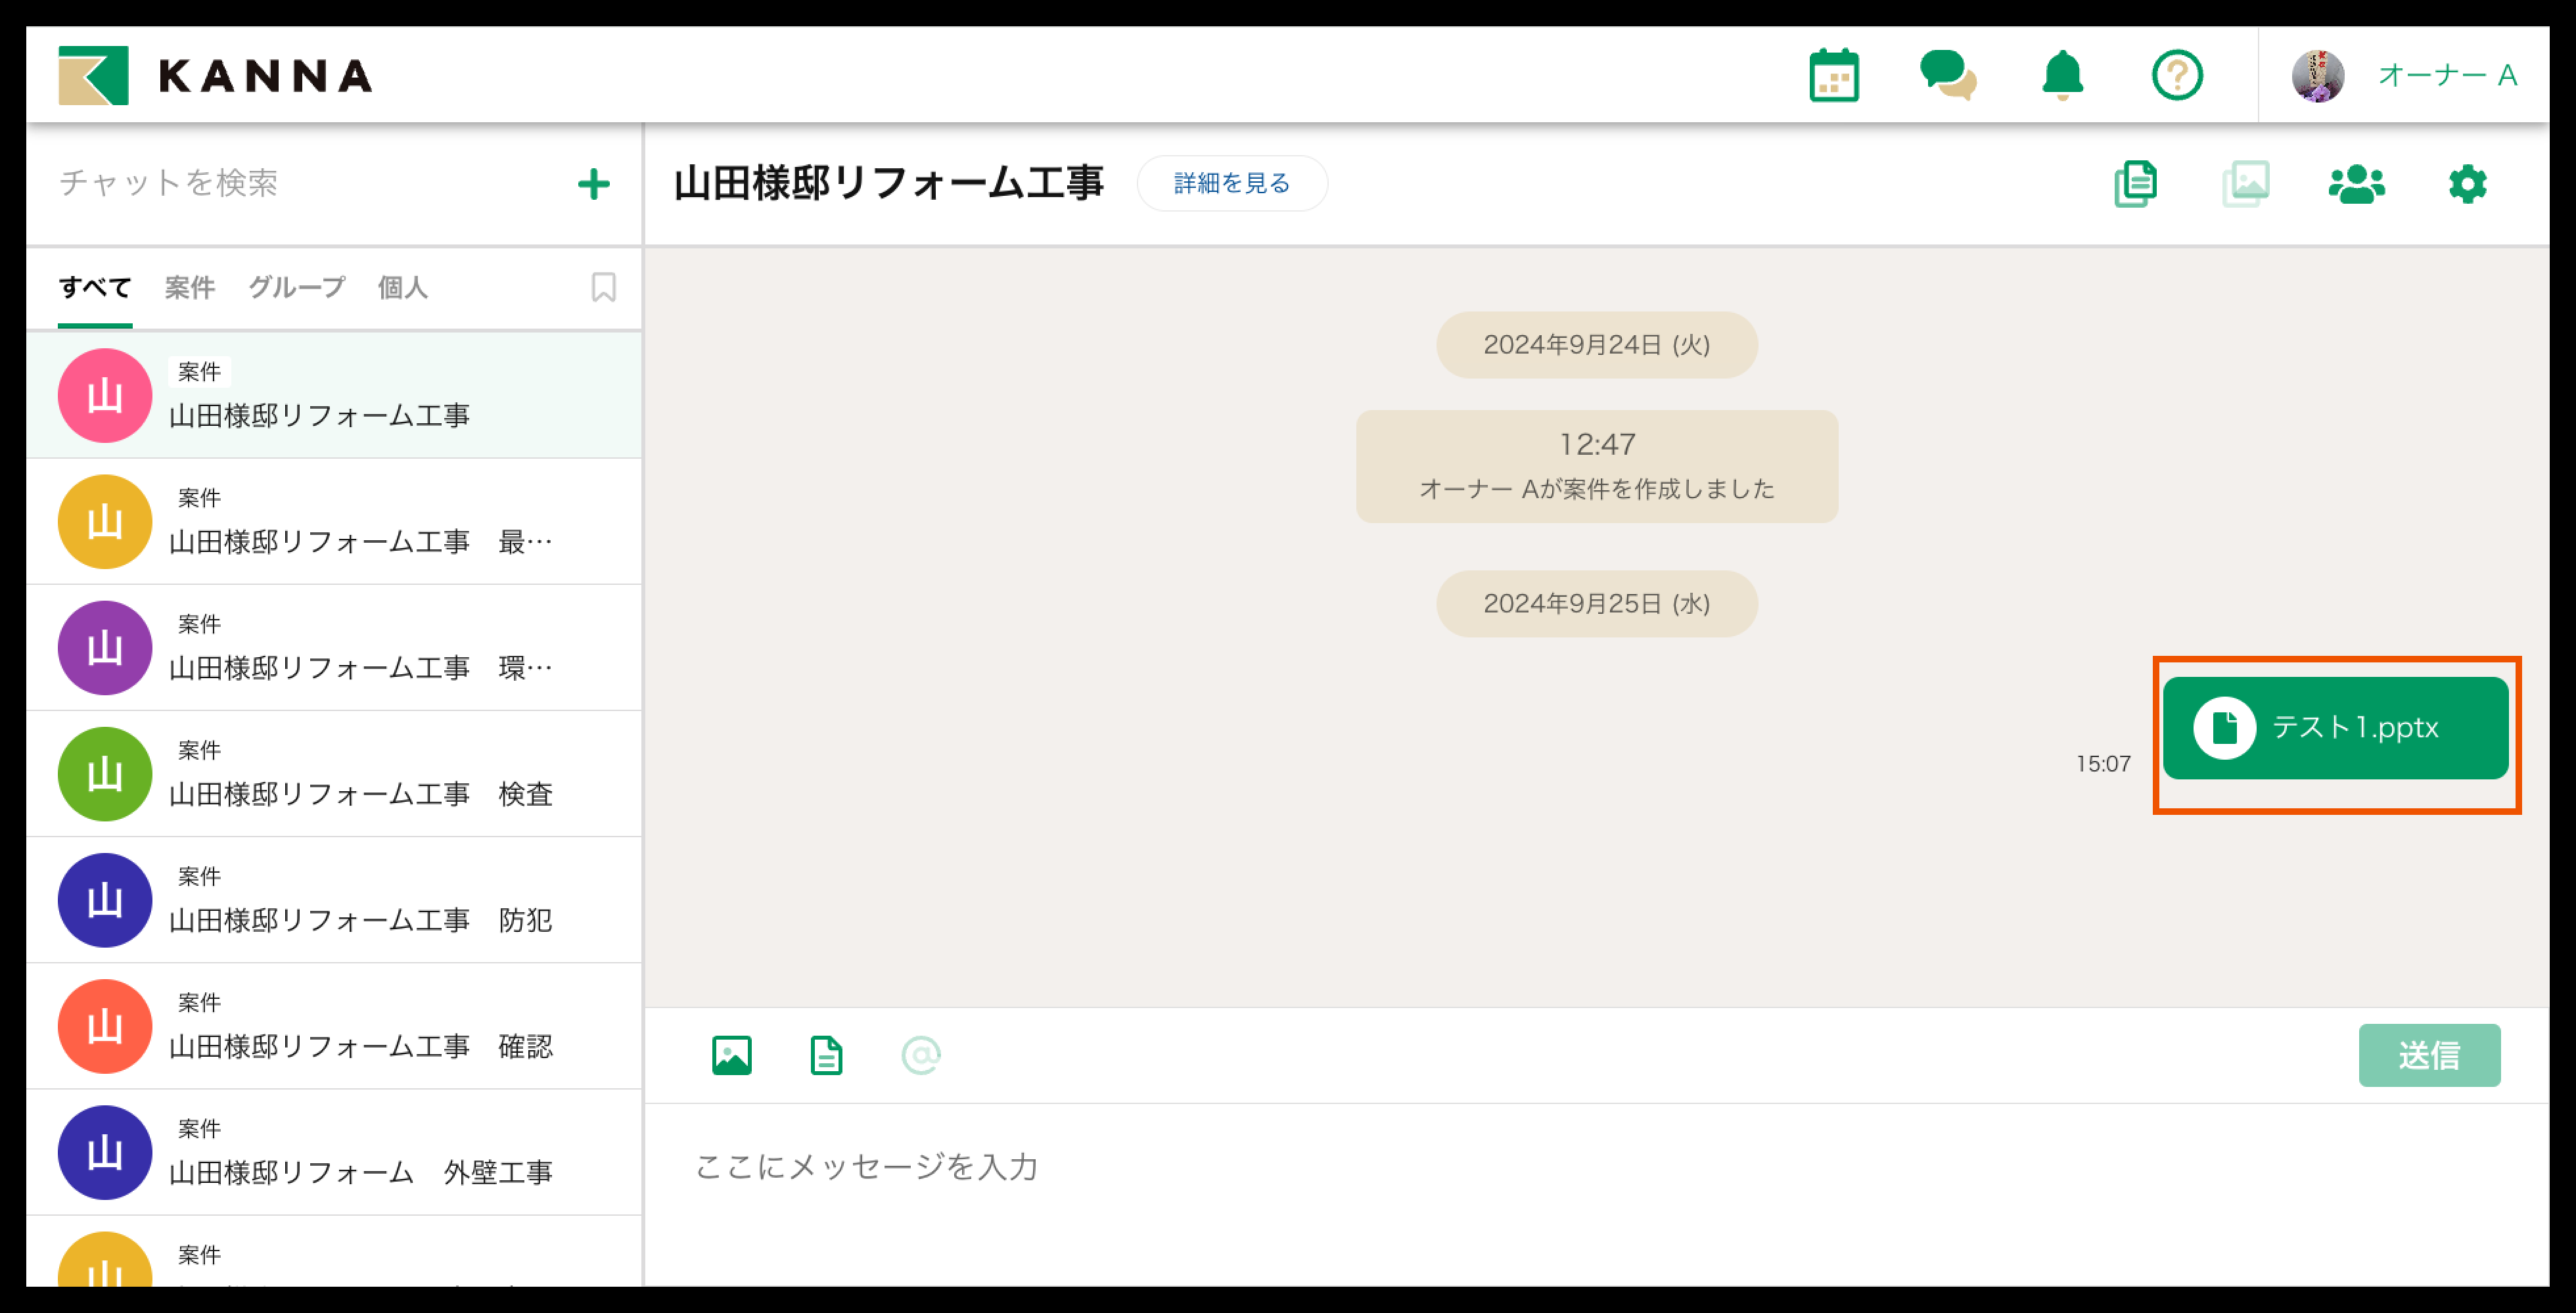Screen dimensions: 2576x1313
Task: Click the 詳細を見る button
Action: (1231, 183)
